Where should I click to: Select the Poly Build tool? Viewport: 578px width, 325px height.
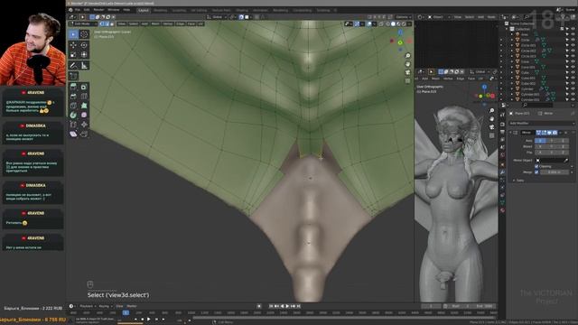(x=84, y=106)
